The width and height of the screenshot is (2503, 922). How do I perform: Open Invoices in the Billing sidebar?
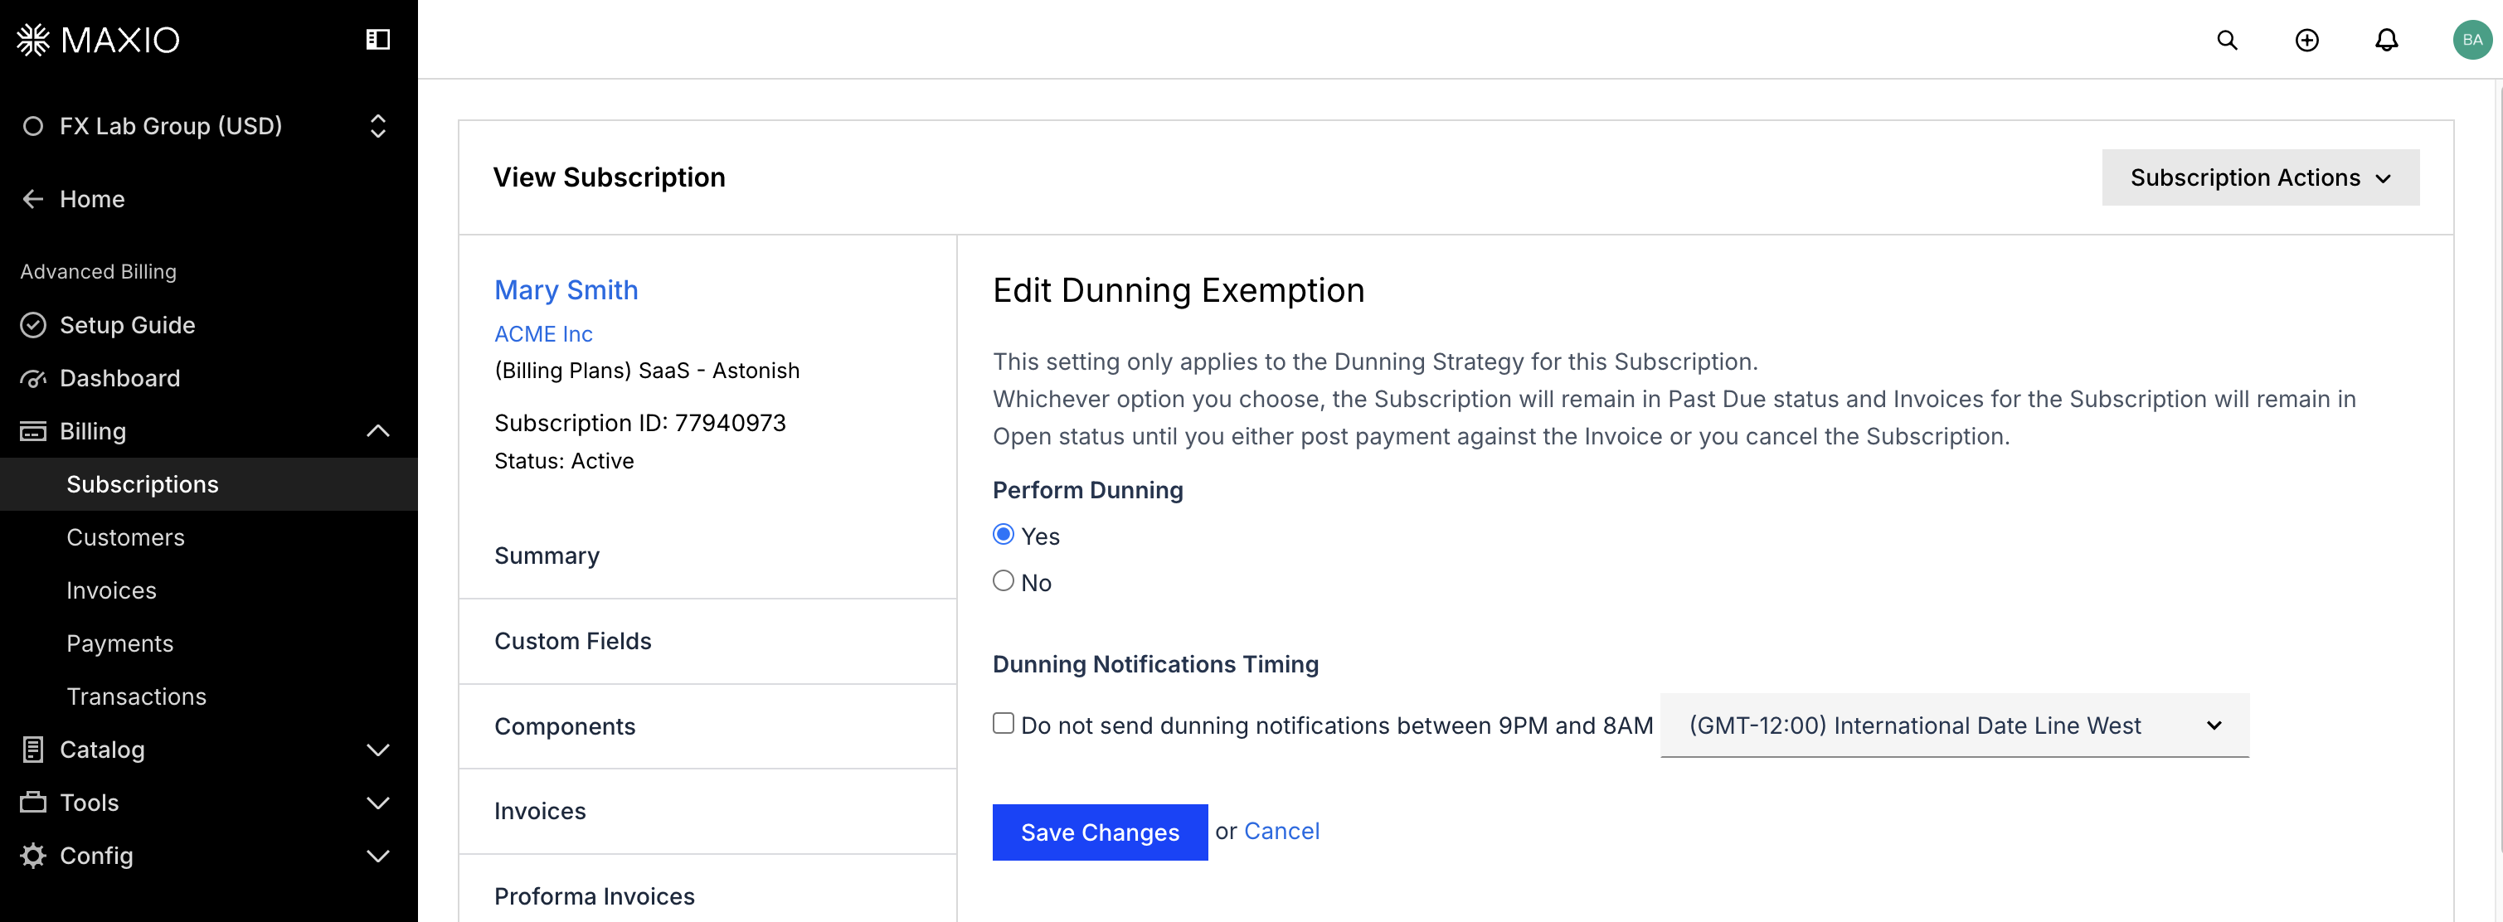(111, 590)
